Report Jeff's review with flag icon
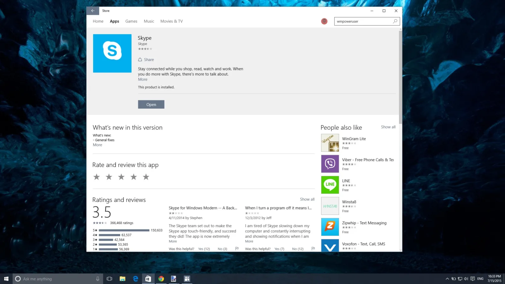This screenshot has width=505, height=284. coord(313,249)
